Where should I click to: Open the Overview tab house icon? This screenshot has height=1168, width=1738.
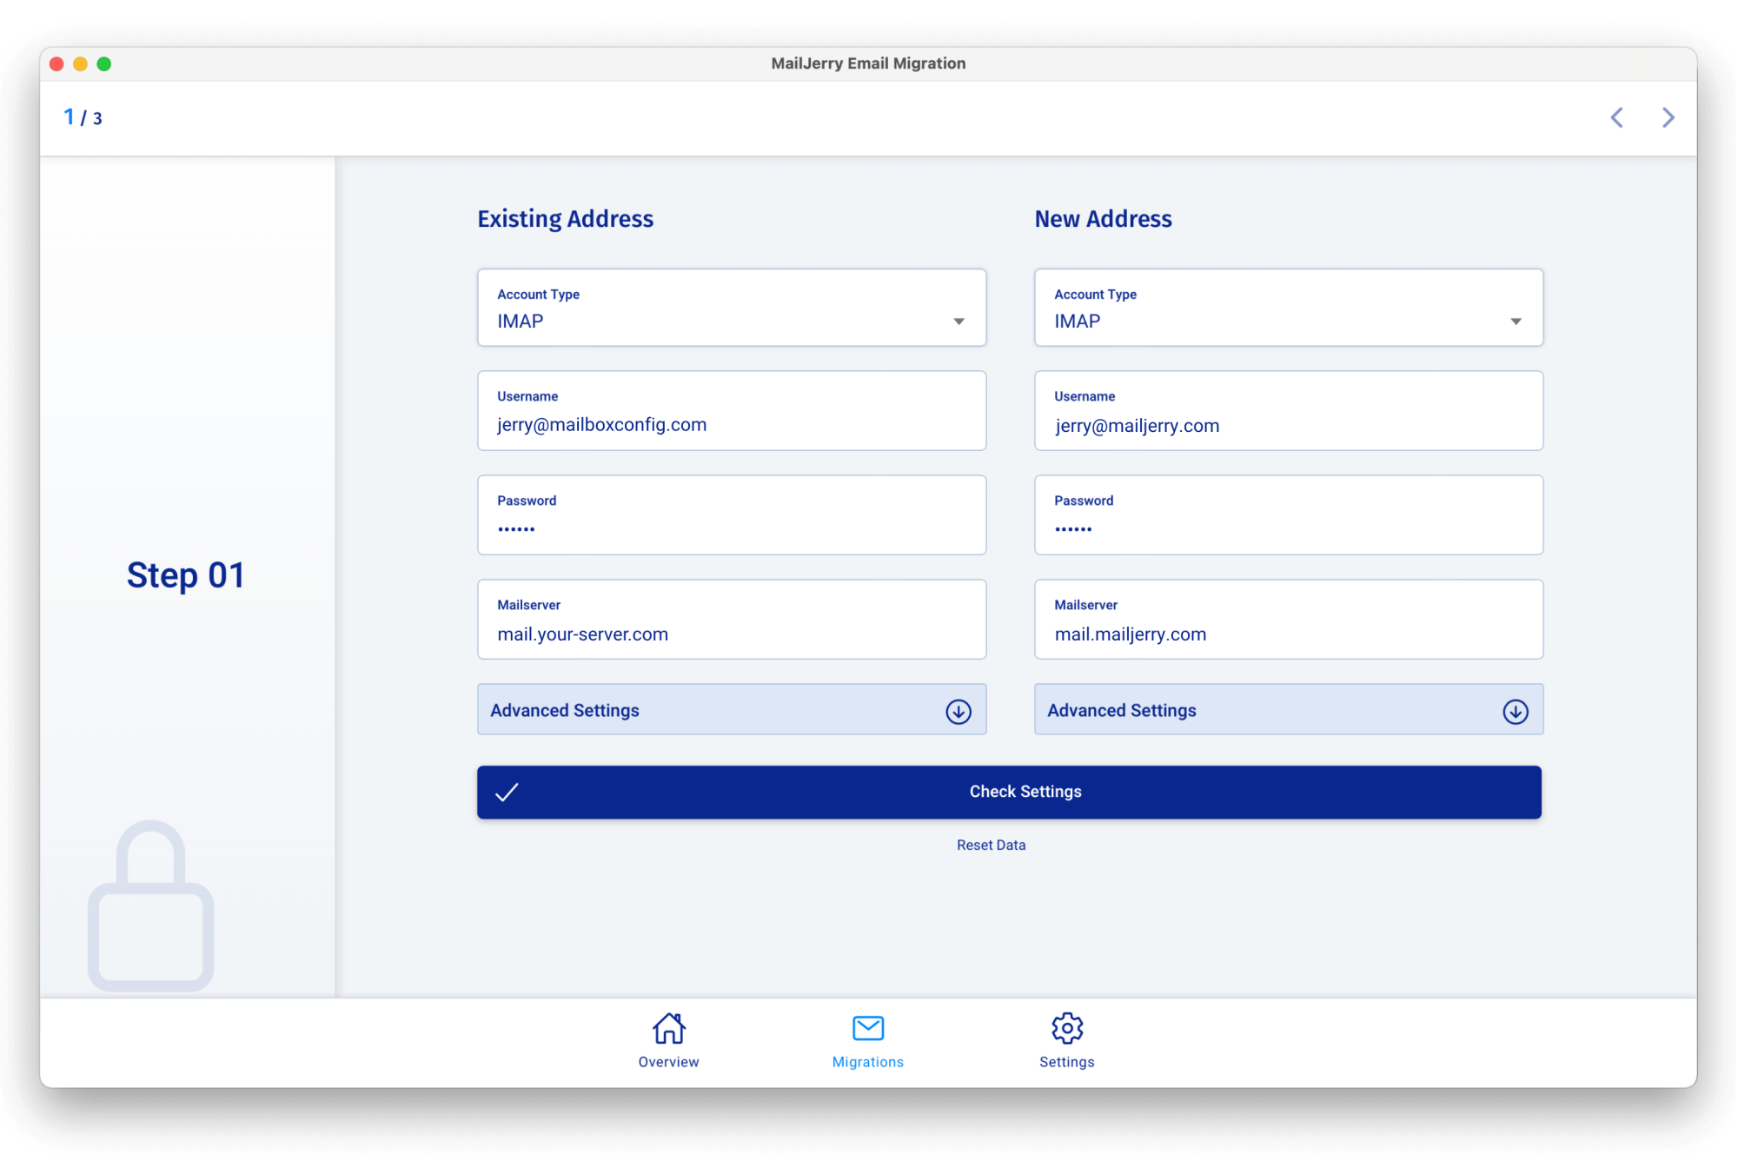pyautogui.click(x=668, y=1028)
